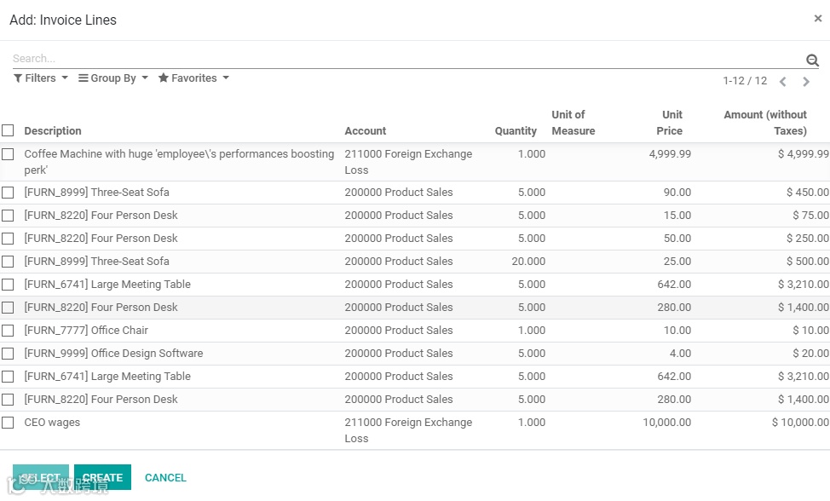Close the Add Invoice Lines dialog
This screenshot has height=501, width=830.
818,19
